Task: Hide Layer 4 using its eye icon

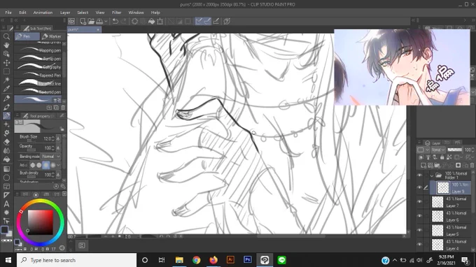Action: (x=419, y=245)
